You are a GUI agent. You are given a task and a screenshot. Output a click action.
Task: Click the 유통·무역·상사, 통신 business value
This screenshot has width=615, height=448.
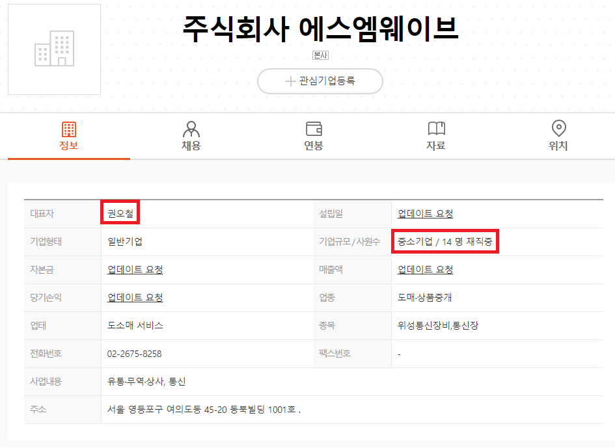(x=146, y=382)
